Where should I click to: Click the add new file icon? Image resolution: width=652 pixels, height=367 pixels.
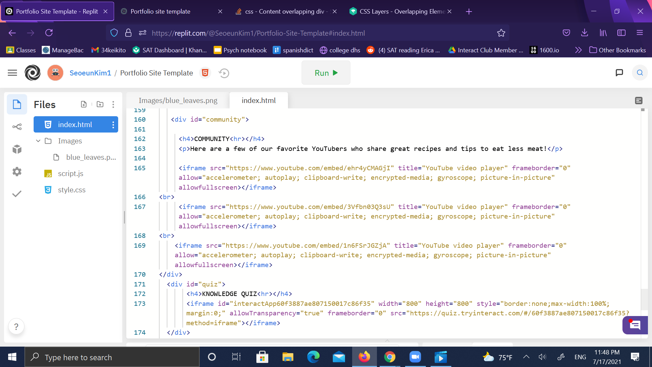coord(84,104)
